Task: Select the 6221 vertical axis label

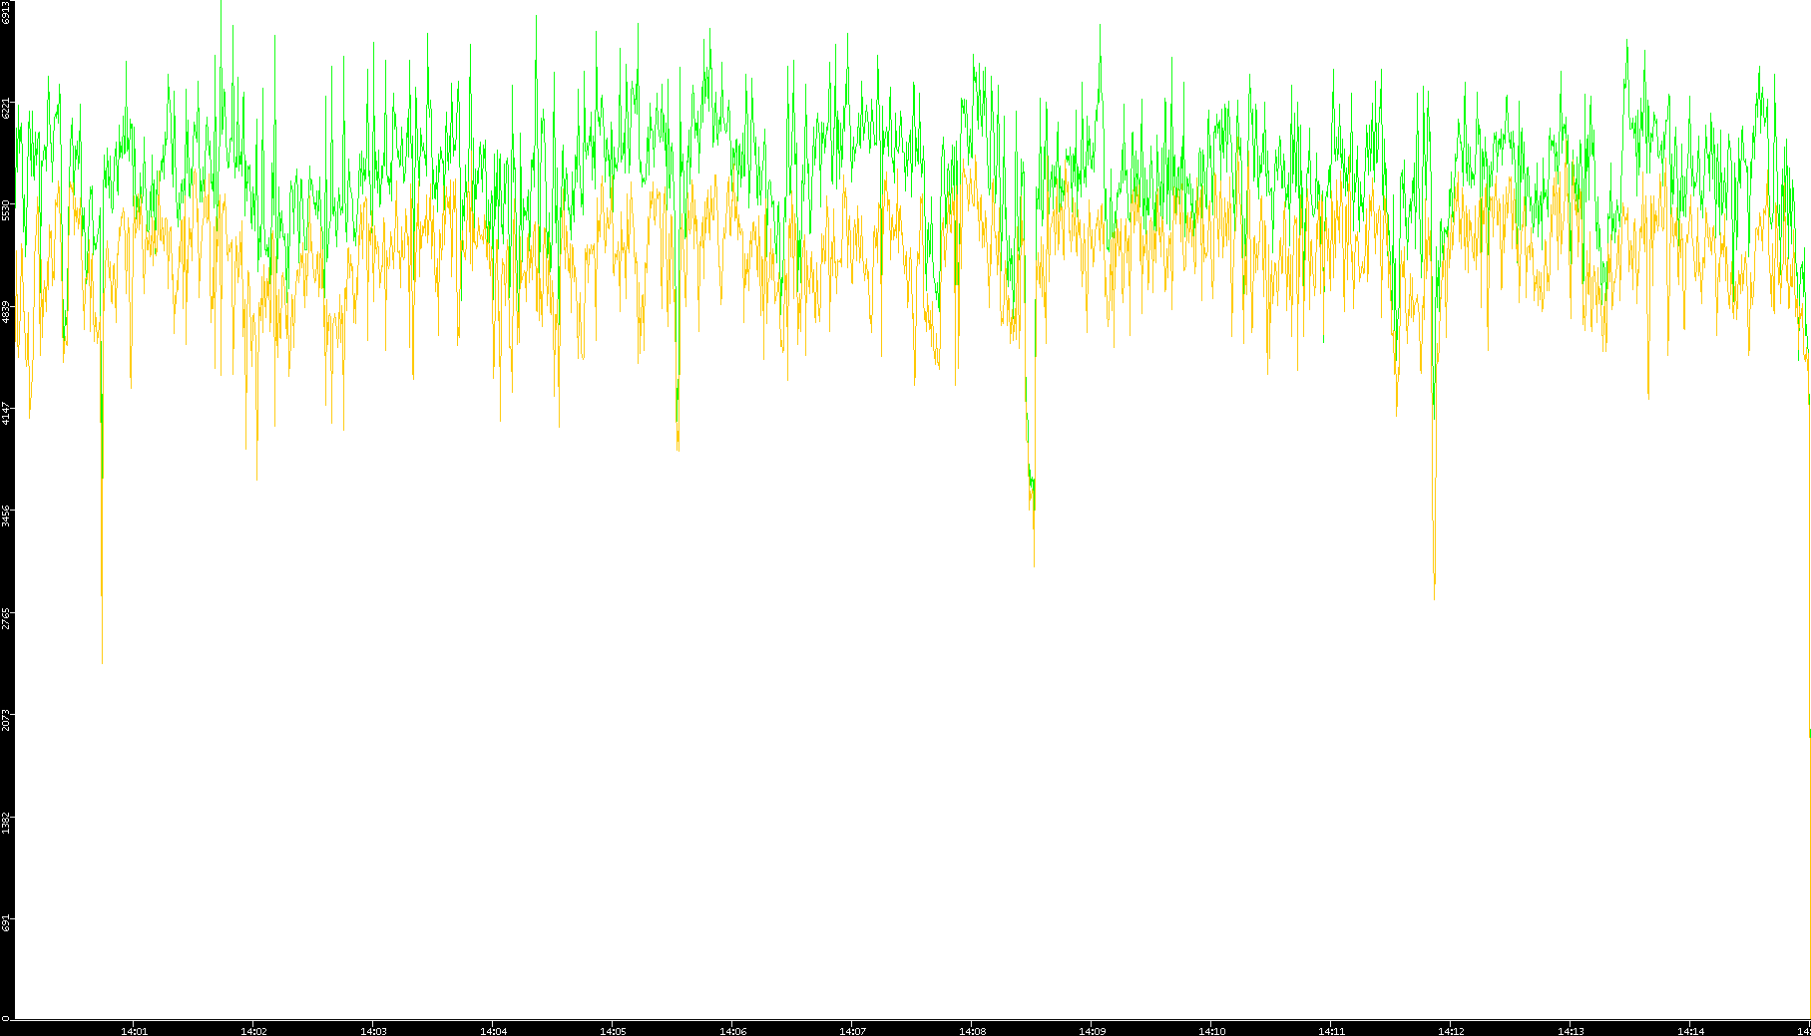Action: pos(6,108)
